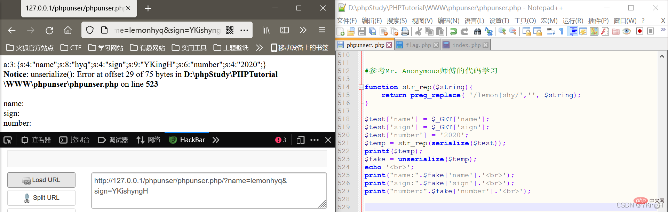668x212 pixels.
Task: Click the Open file icon in Notepad++
Action: tap(351, 32)
